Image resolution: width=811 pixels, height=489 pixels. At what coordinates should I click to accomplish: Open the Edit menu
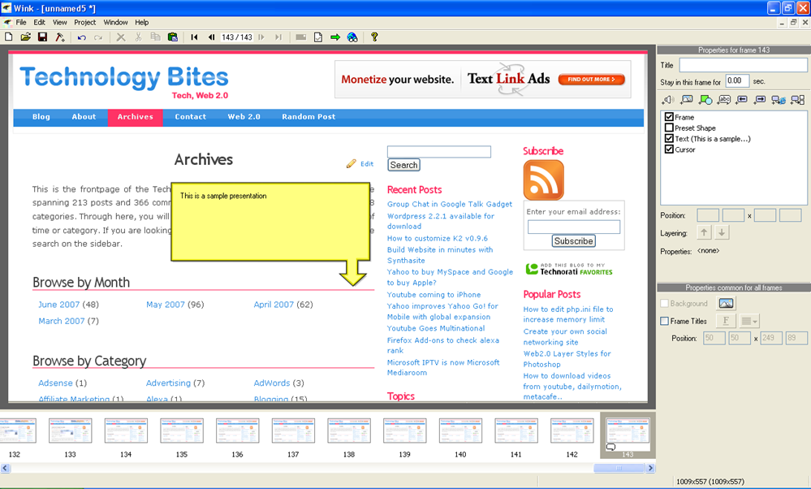pyautogui.click(x=39, y=22)
